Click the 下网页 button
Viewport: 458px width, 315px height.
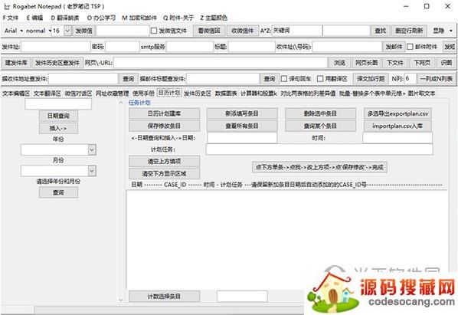click(x=422, y=63)
